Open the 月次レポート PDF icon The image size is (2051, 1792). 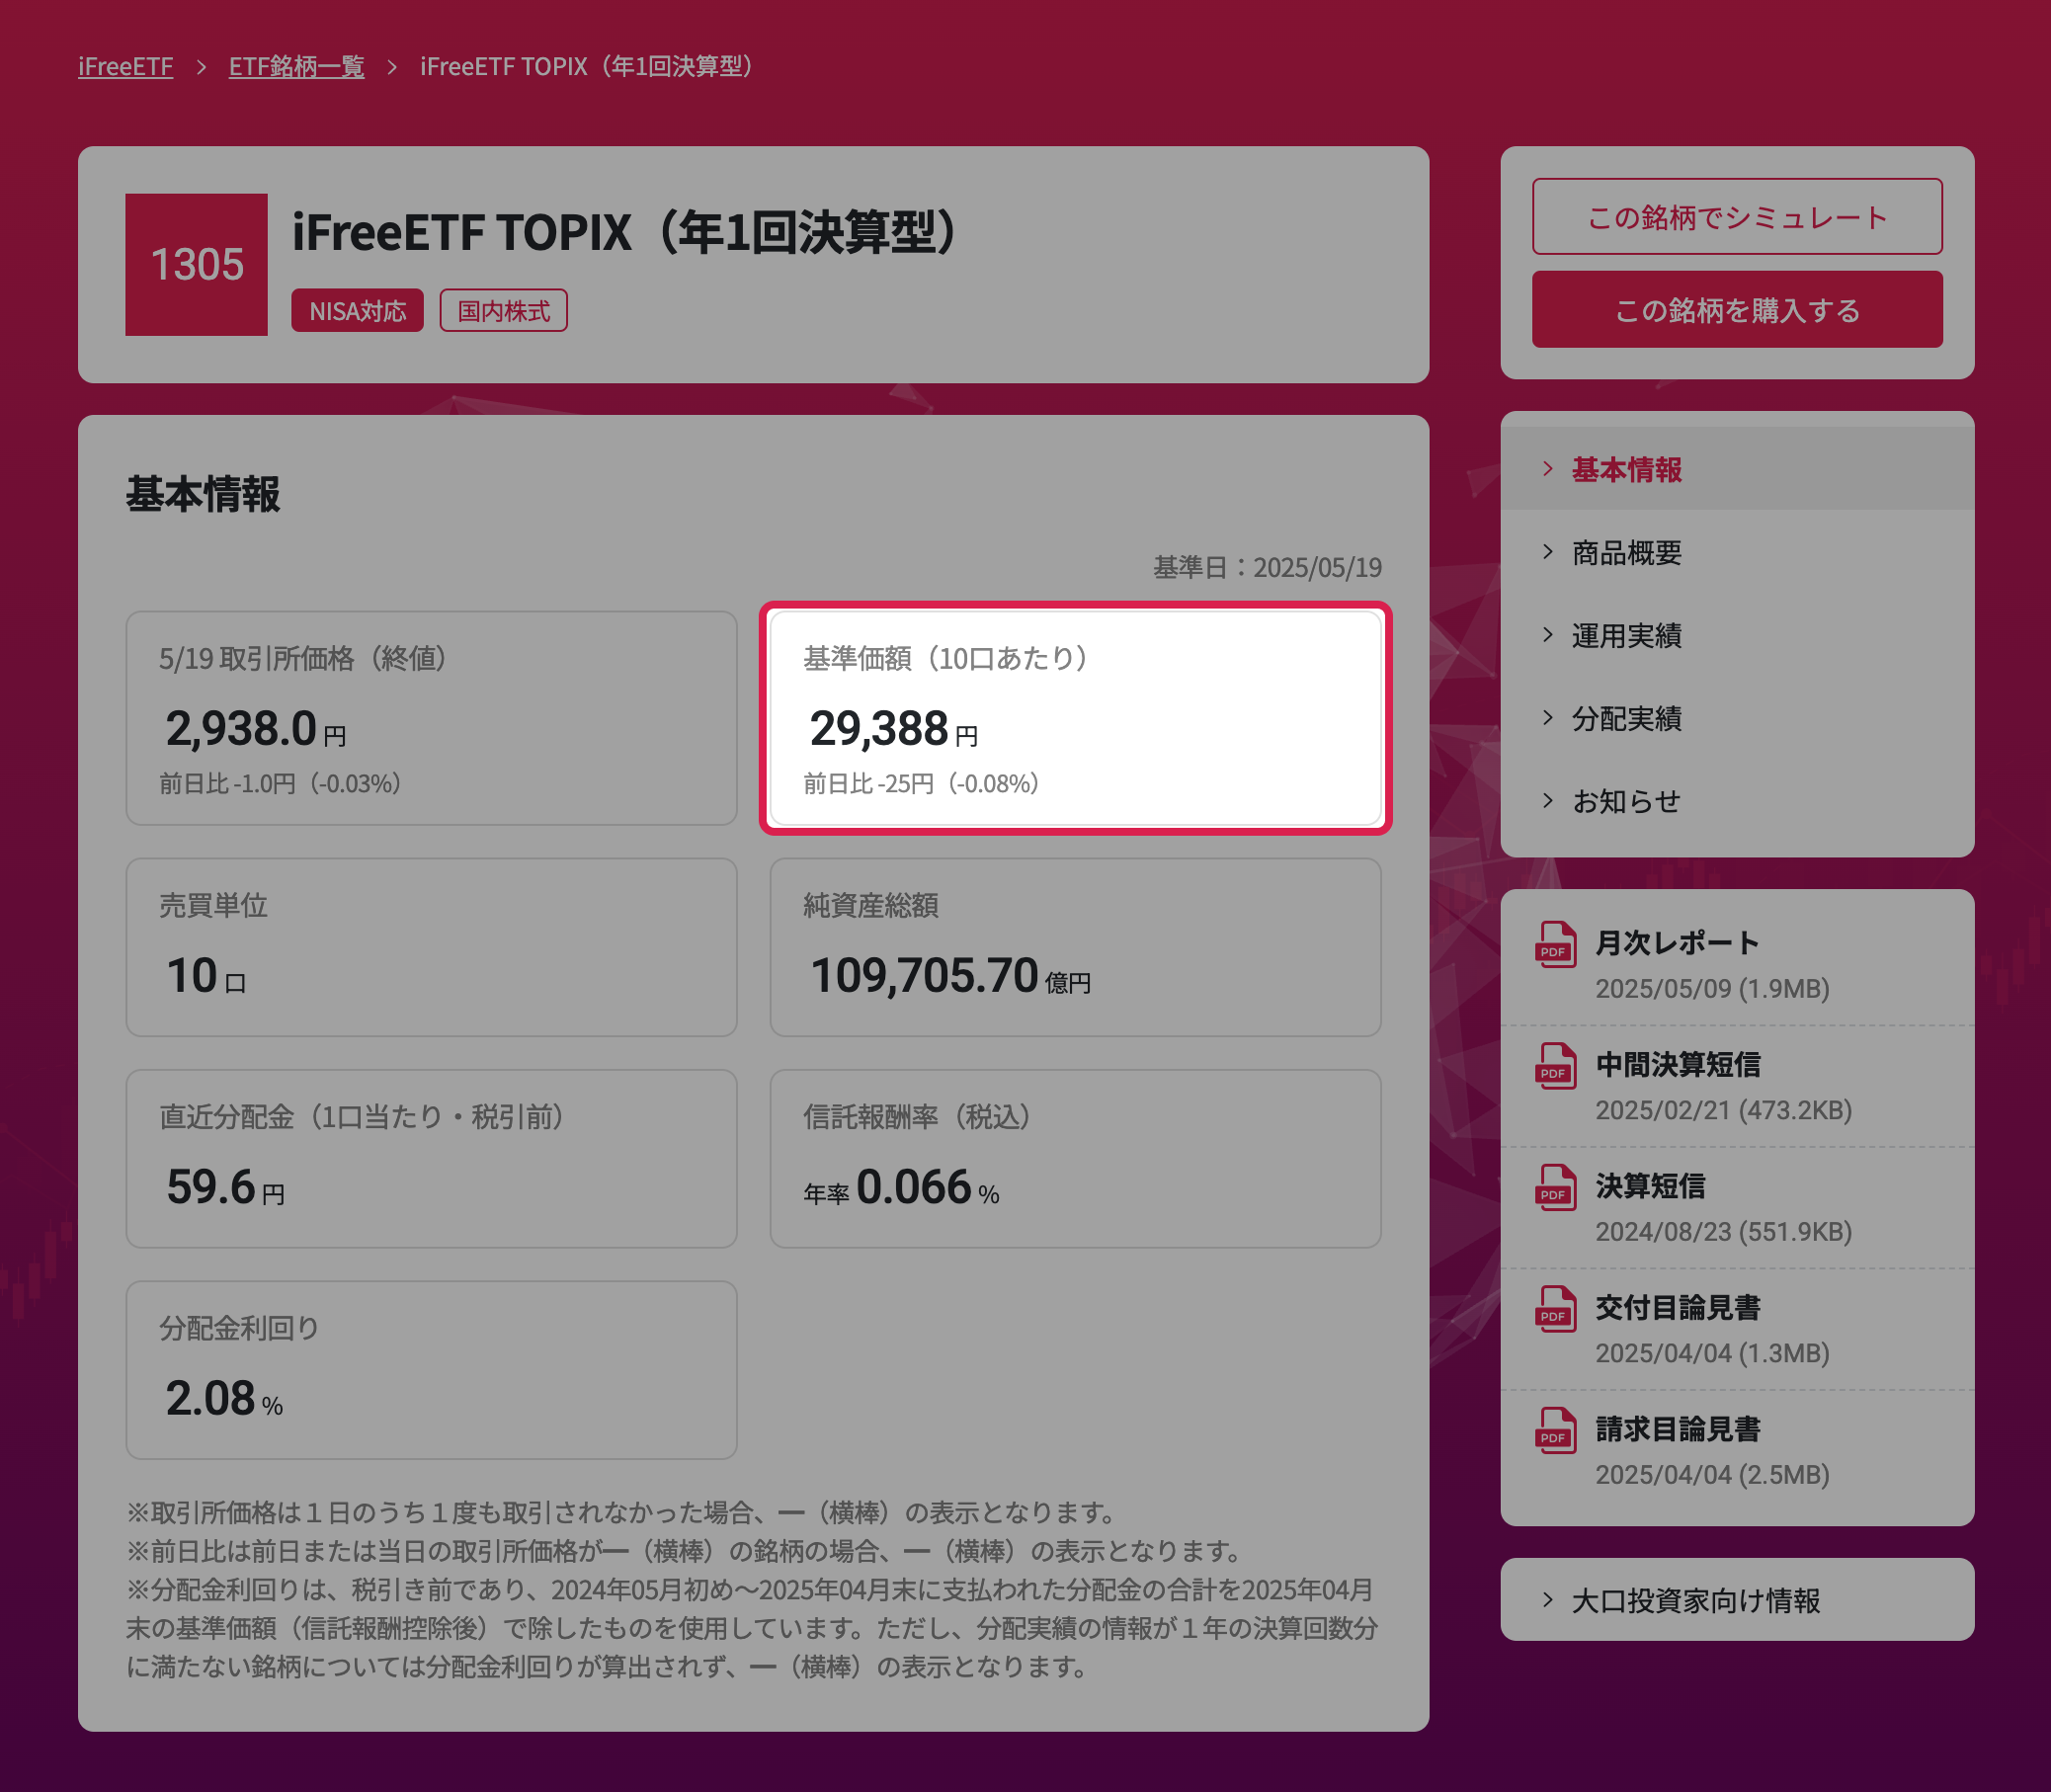[1555, 944]
